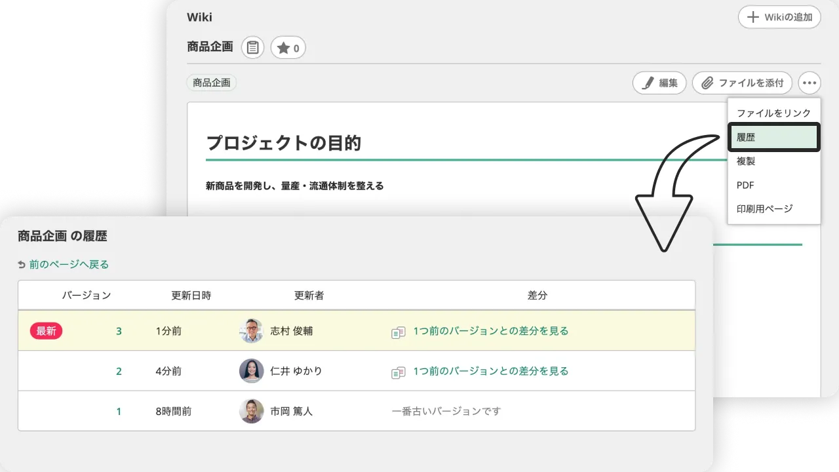The height and width of the screenshot is (472, 839).
Task: Click 志村 俊輔's avatar thumbnail
Action: [251, 331]
